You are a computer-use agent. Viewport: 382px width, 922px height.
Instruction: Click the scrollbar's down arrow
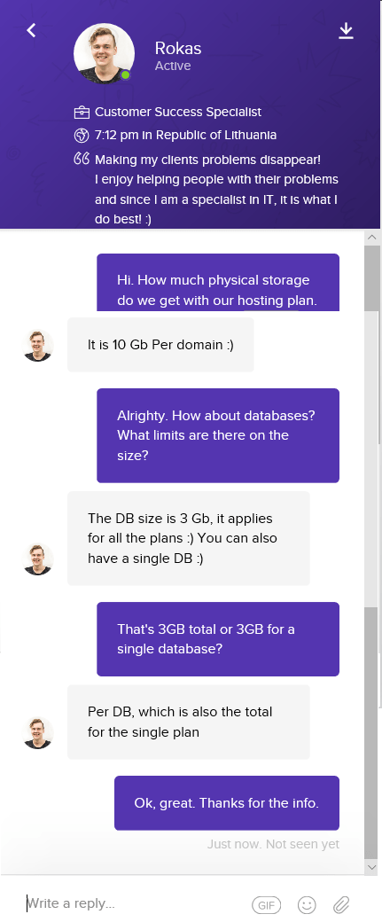pyautogui.click(x=372, y=867)
